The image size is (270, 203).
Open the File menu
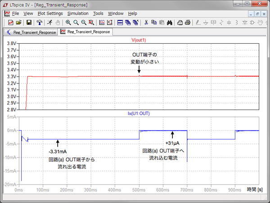15,14
